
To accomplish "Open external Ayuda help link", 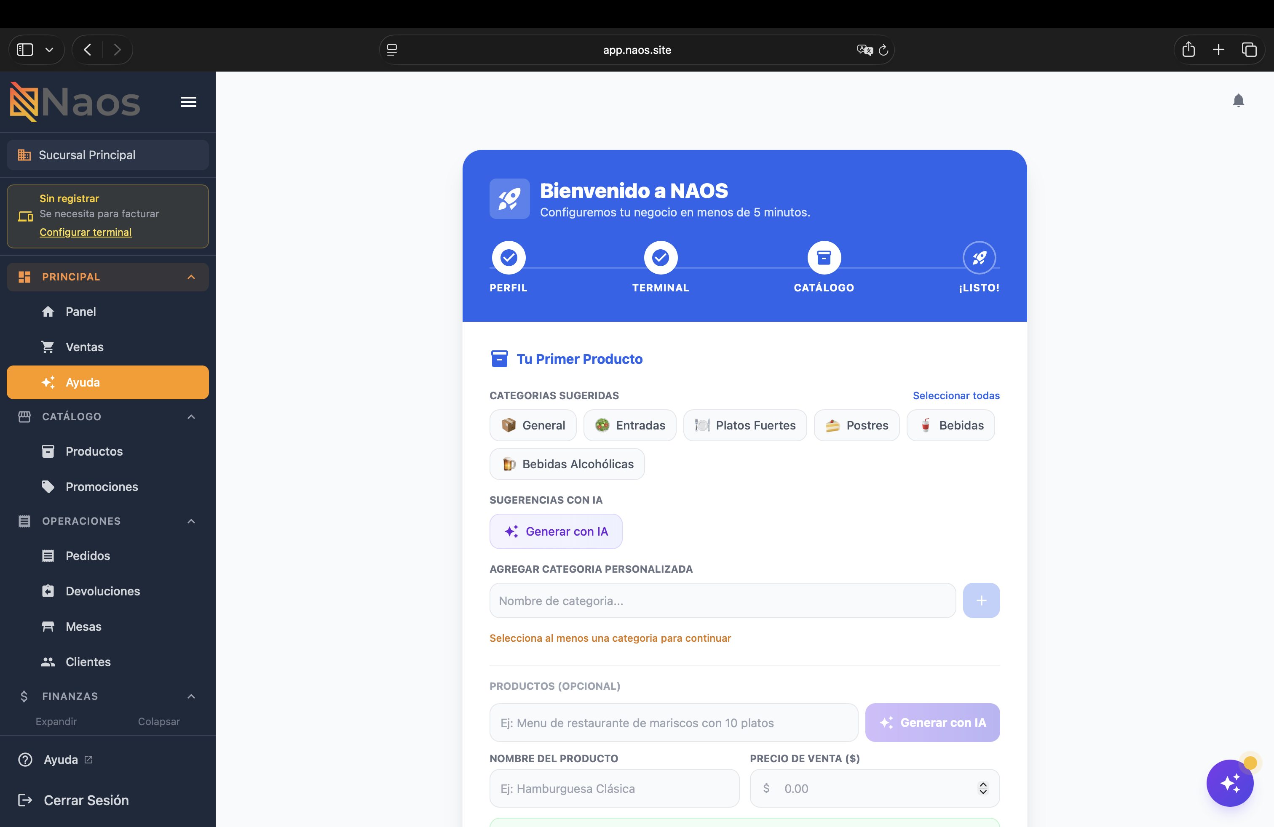I will (x=55, y=760).
